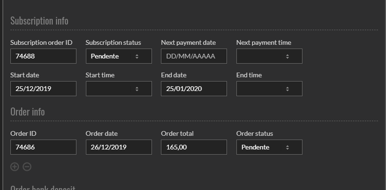Click the Order date field

pos(118,147)
